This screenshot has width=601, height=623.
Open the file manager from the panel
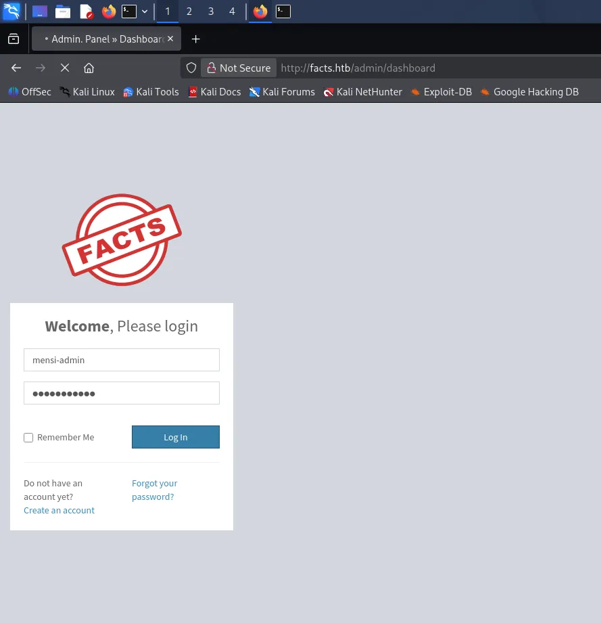[x=63, y=11]
